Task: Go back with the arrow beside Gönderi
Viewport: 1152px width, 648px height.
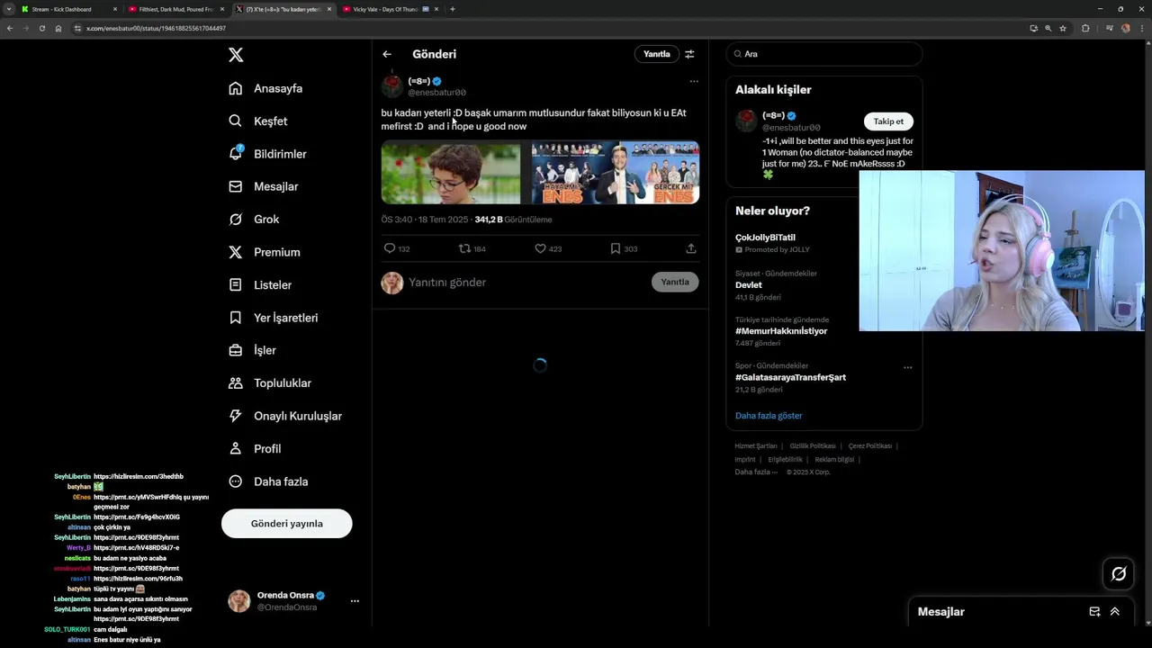Action: tap(387, 54)
